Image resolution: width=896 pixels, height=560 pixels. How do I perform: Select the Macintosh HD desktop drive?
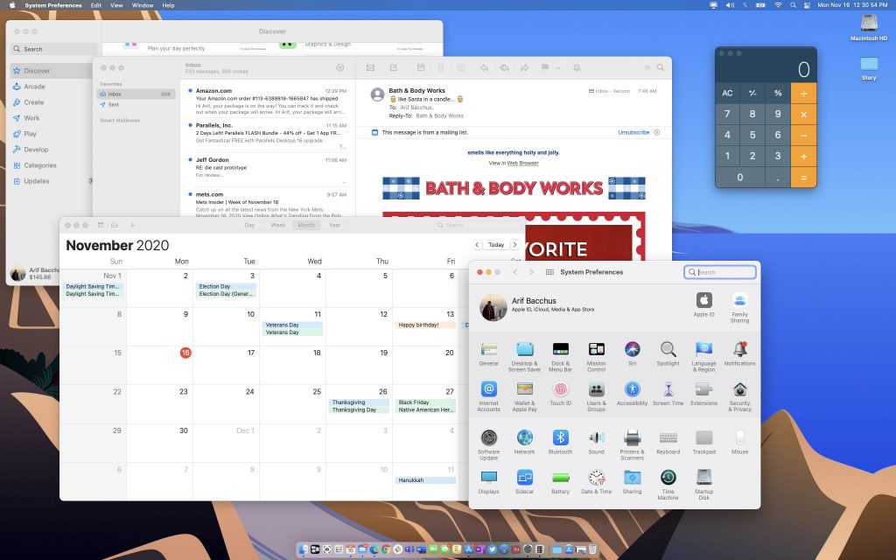(x=869, y=27)
